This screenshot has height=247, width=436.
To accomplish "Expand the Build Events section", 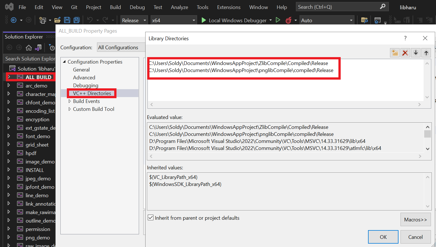I will 70,101.
